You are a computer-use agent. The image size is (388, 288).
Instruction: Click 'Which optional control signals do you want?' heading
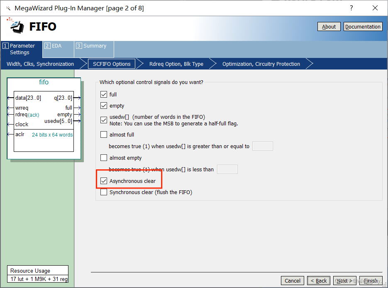[151, 82]
